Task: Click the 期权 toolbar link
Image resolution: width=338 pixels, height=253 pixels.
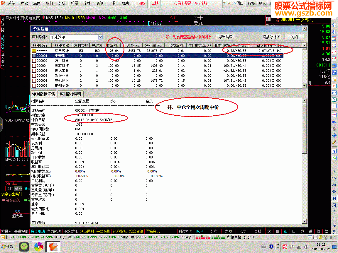Action: click(x=142, y=3)
